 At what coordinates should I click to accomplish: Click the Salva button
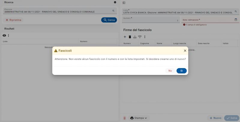coord(232,118)
